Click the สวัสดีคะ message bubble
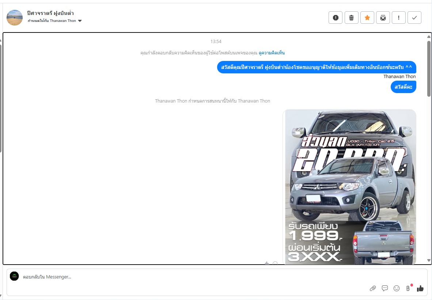The height and width of the screenshot is (300, 432). tap(403, 87)
